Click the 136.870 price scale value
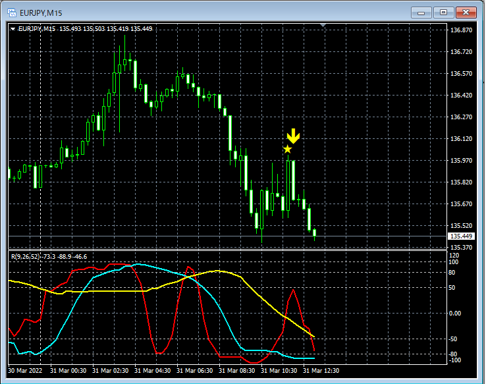The width and height of the screenshot is (486, 384). pyautogui.click(x=461, y=30)
